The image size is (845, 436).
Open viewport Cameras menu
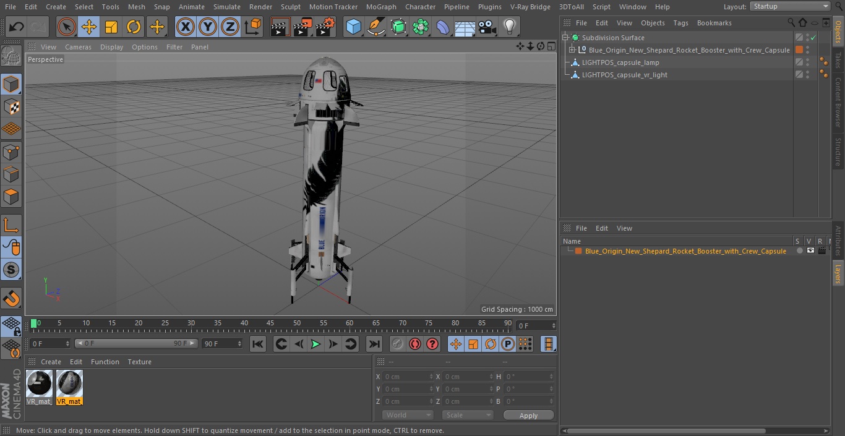pyautogui.click(x=78, y=47)
